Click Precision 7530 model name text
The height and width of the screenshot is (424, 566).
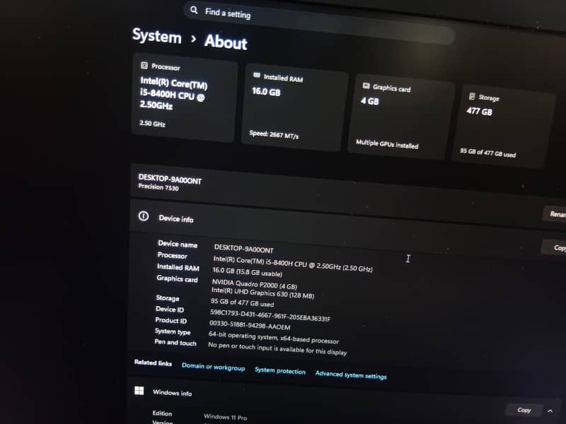point(158,187)
